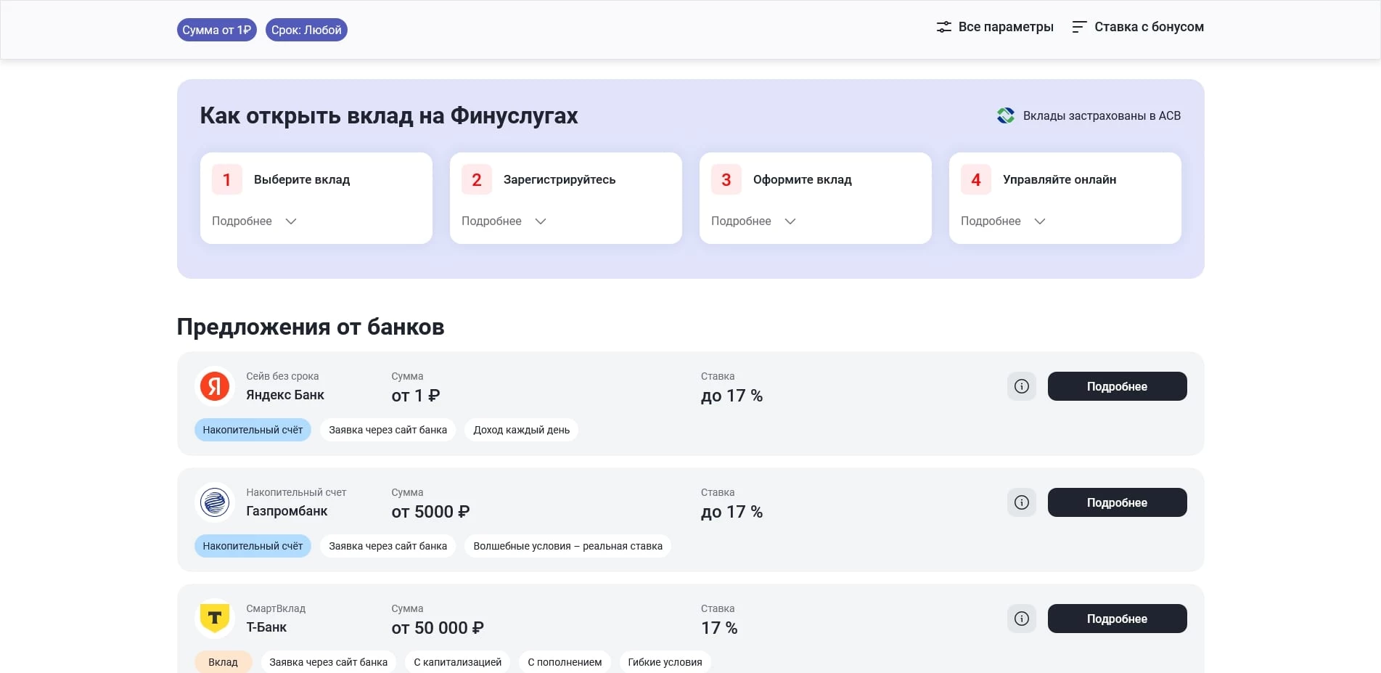
Task: Select the Вклад tag for Т-Банк
Action: coord(223,661)
